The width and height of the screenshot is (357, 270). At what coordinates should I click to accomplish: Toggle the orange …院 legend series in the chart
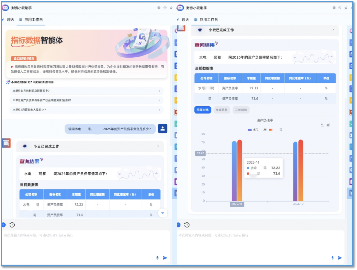pos(275,130)
